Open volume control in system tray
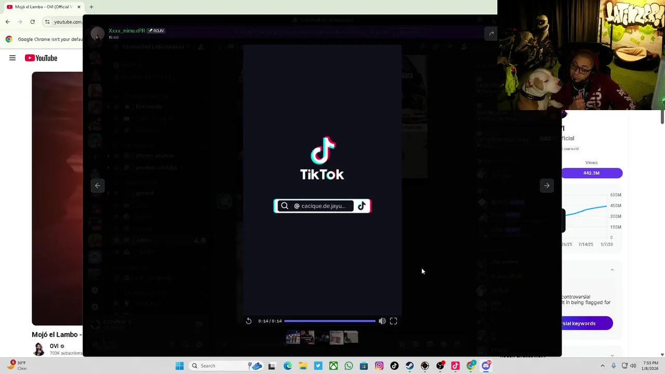Screen dimensions: 665x374 point(633,366)
